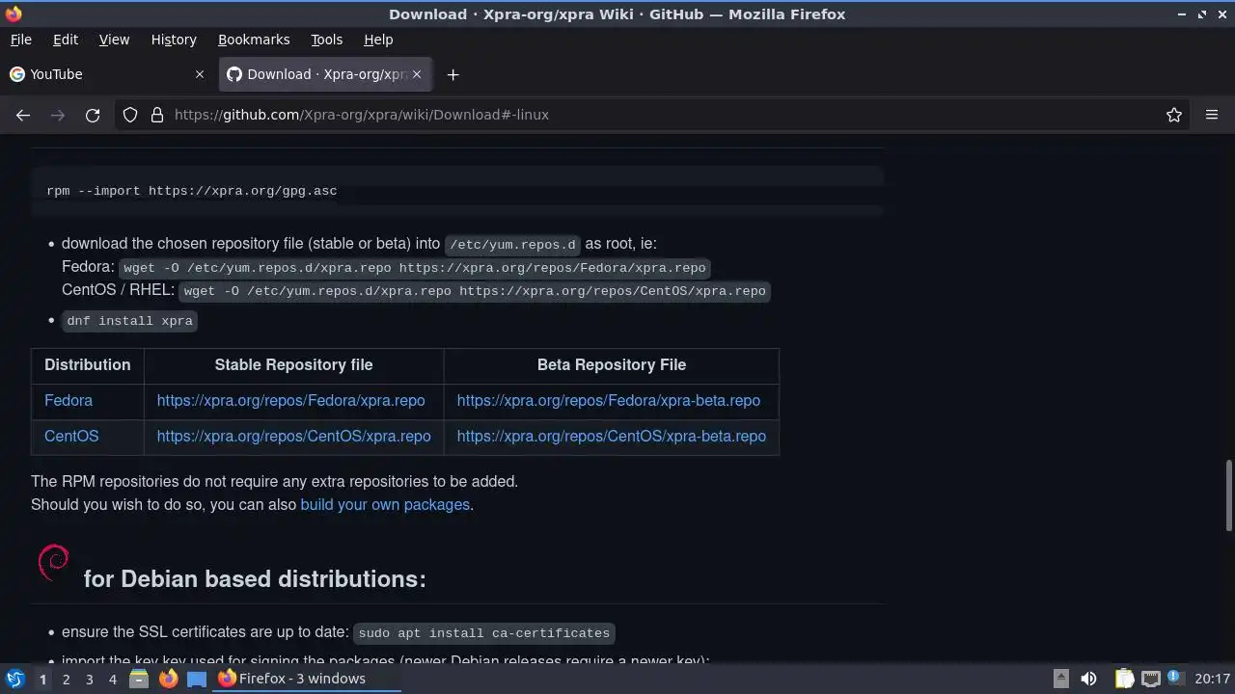Switch to virtual desktop 2

coord(66,680)
